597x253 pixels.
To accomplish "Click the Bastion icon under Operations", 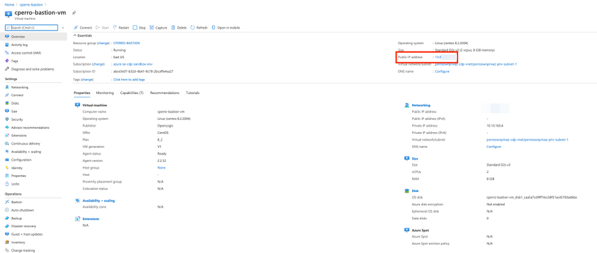I will tap(7, 202).
